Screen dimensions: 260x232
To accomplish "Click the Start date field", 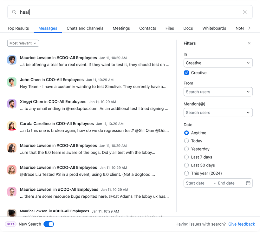I will point(195,183).
